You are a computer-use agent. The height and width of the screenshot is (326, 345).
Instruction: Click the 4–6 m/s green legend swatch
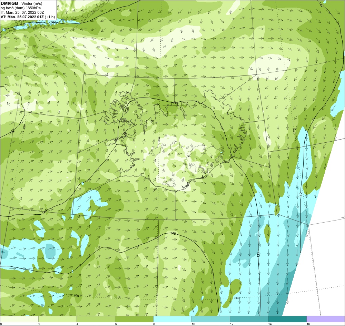click(96, 319)
